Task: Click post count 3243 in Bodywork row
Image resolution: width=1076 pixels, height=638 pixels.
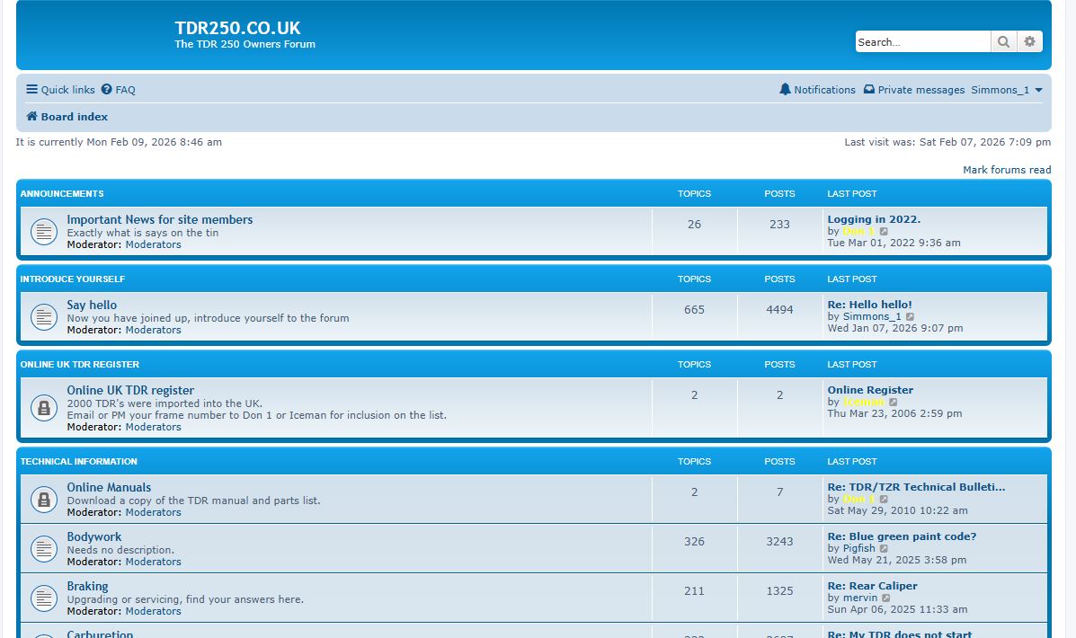Action: pyautogui.click(x=779, y=541)
